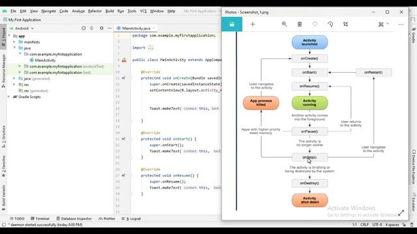Click the onStart override gutter icon
The width and height of the screenshot is (417, 234).
coord(124,138)
